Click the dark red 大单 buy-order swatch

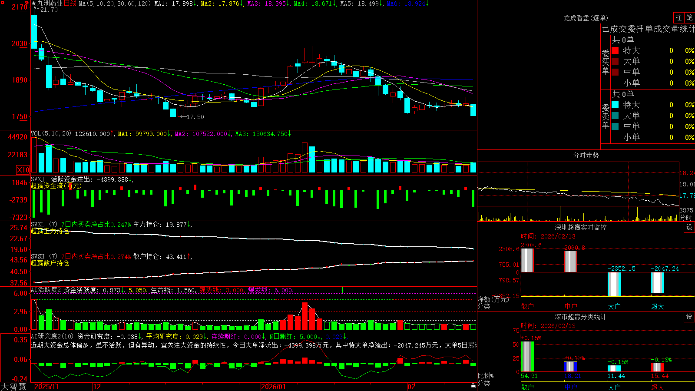coord(615,61)
